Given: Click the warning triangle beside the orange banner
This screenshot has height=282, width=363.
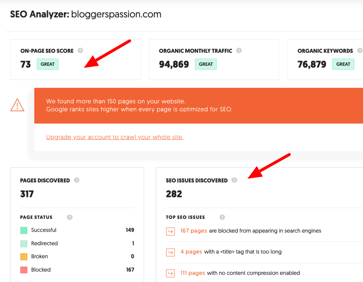Looking at the screenshot, I should coord(17,104).
